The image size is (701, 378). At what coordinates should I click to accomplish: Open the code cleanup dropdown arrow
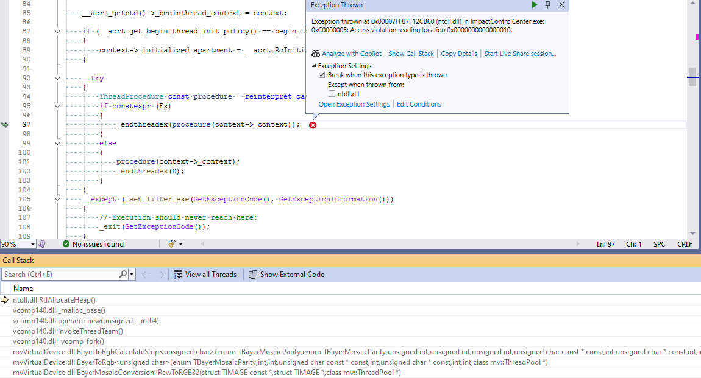(181, 244)
